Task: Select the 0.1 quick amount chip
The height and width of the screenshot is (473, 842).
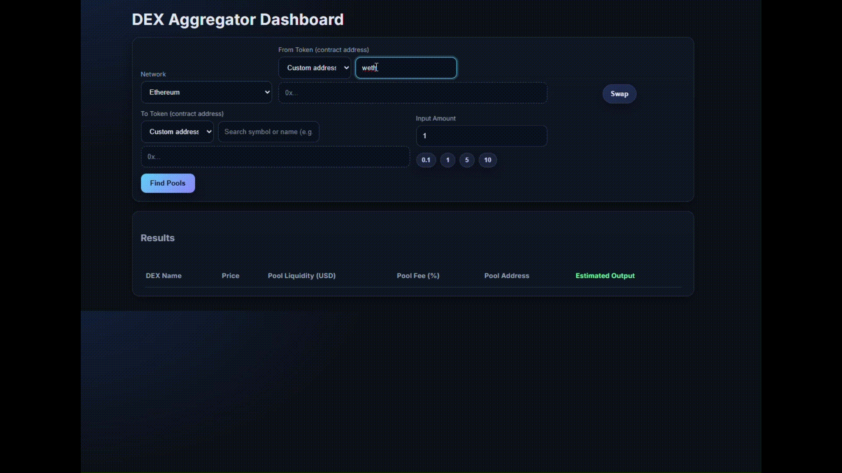Action: click(x=426, y=160)
